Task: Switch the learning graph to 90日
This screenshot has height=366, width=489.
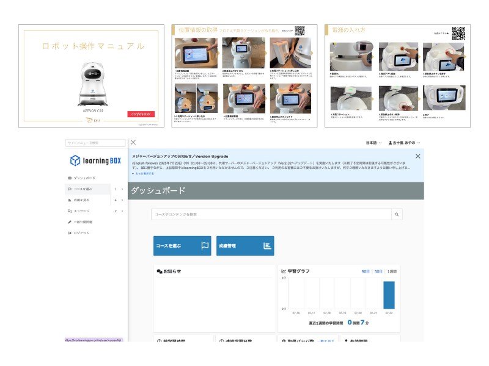Action: click(x=366, y=271)
